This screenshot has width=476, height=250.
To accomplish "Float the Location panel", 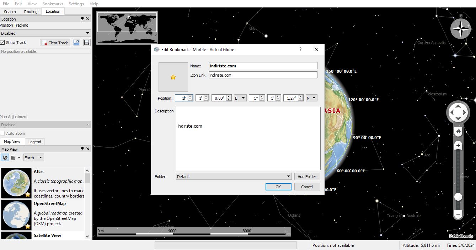I will coord(82,19).
